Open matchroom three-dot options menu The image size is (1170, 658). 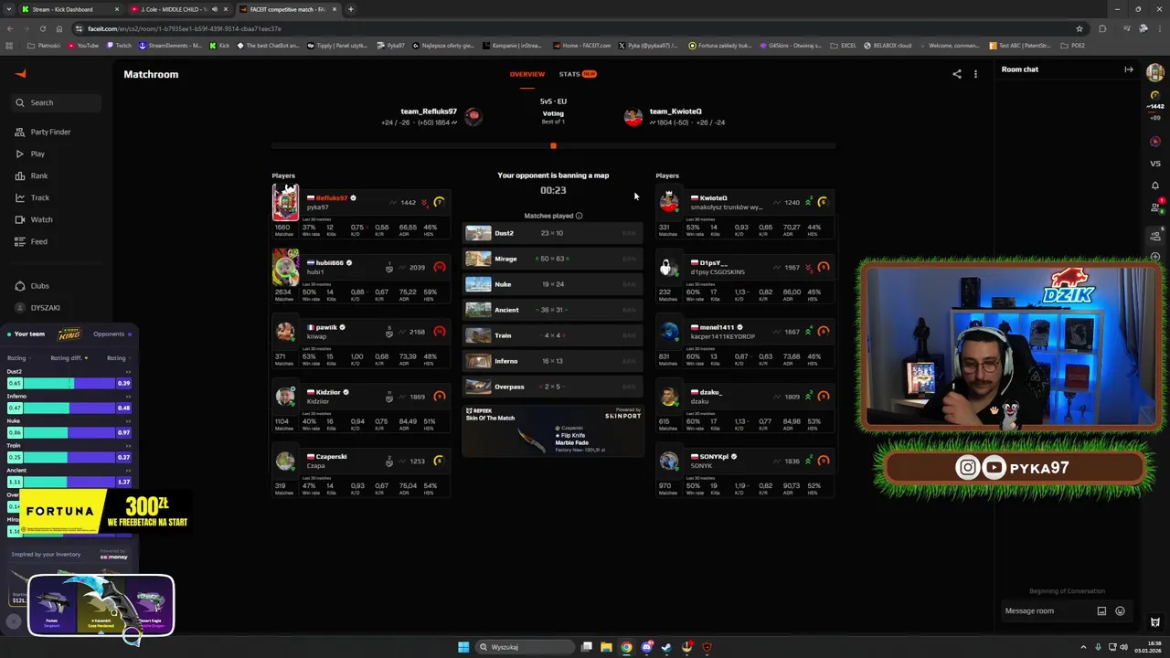pyautogui.click(x=975, y=74)
